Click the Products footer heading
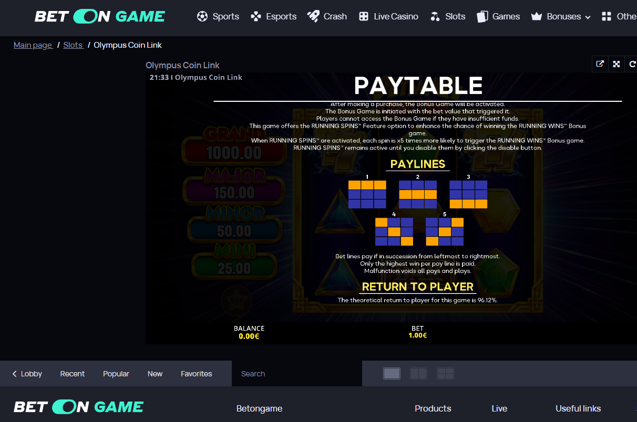The image size is (637, 422). point(433,408)
